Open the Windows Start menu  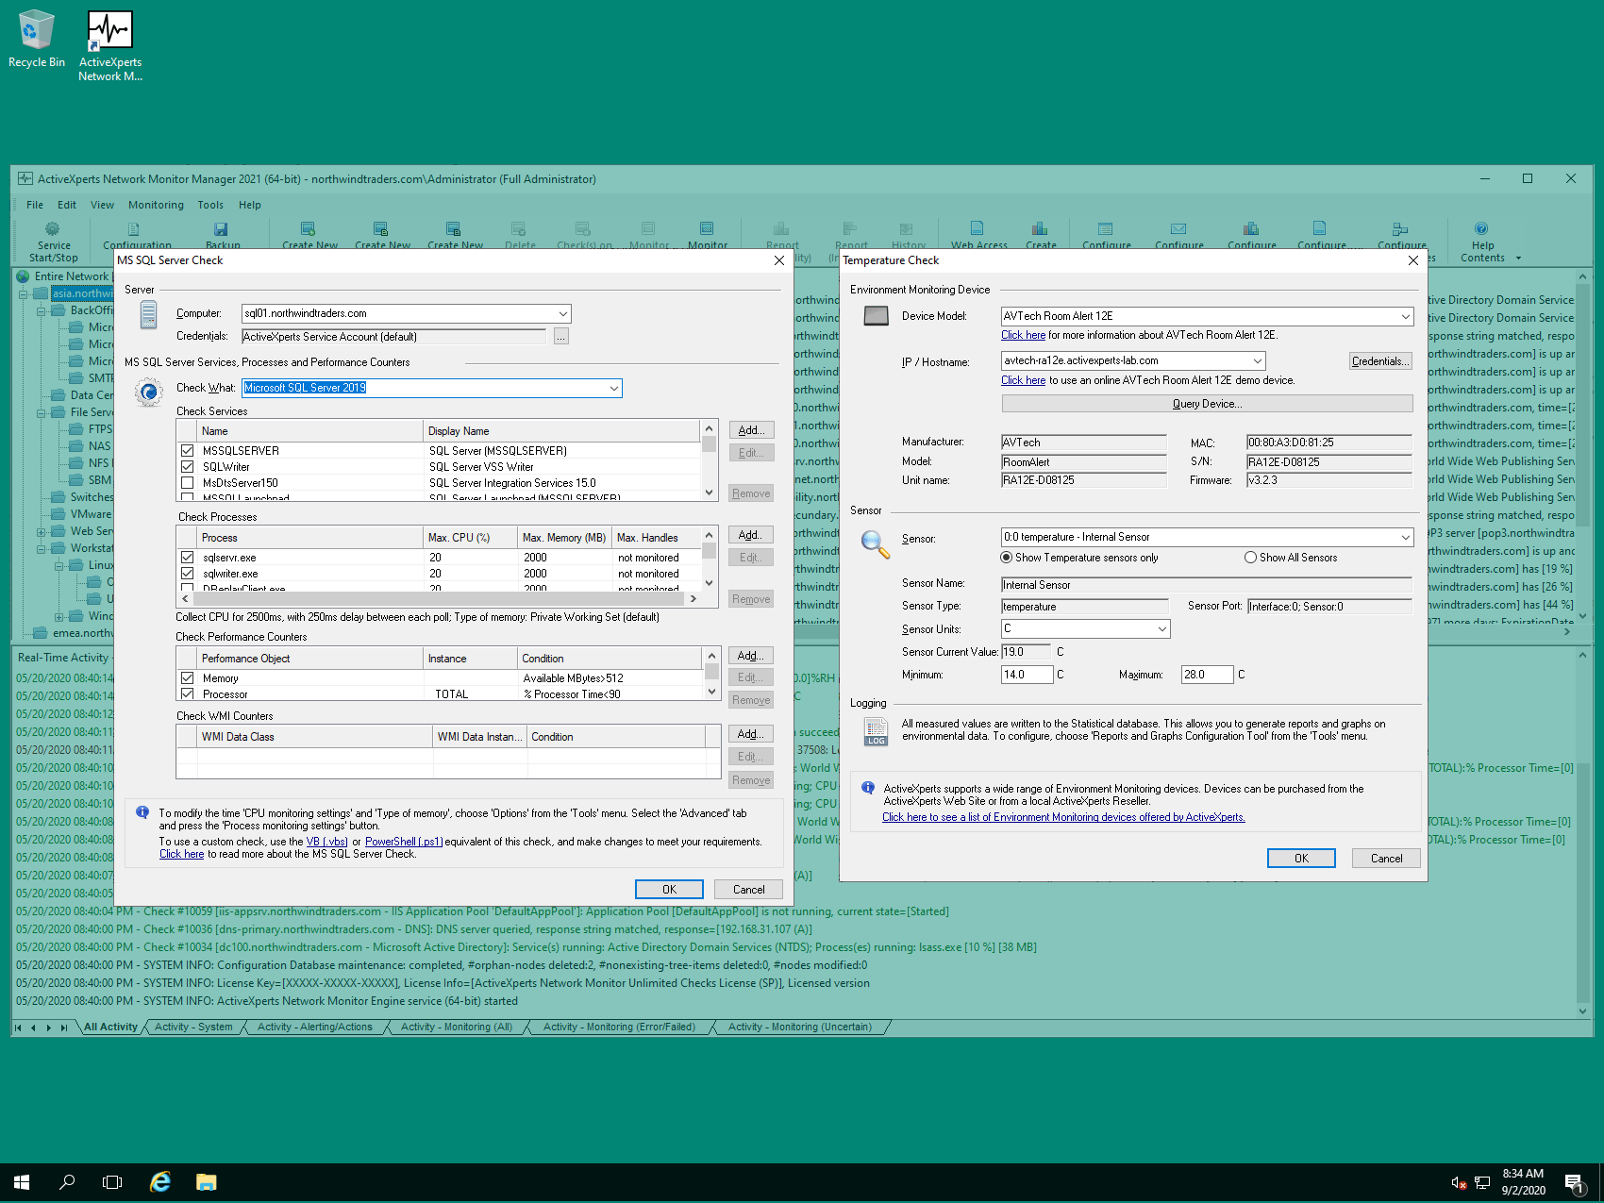pyautogui.click(x=22, y=1182)
